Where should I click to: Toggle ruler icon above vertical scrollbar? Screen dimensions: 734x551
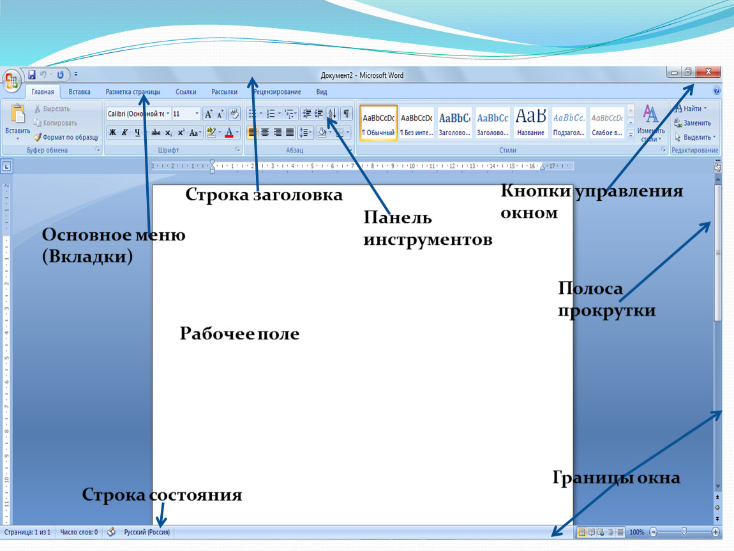point(717,168)
